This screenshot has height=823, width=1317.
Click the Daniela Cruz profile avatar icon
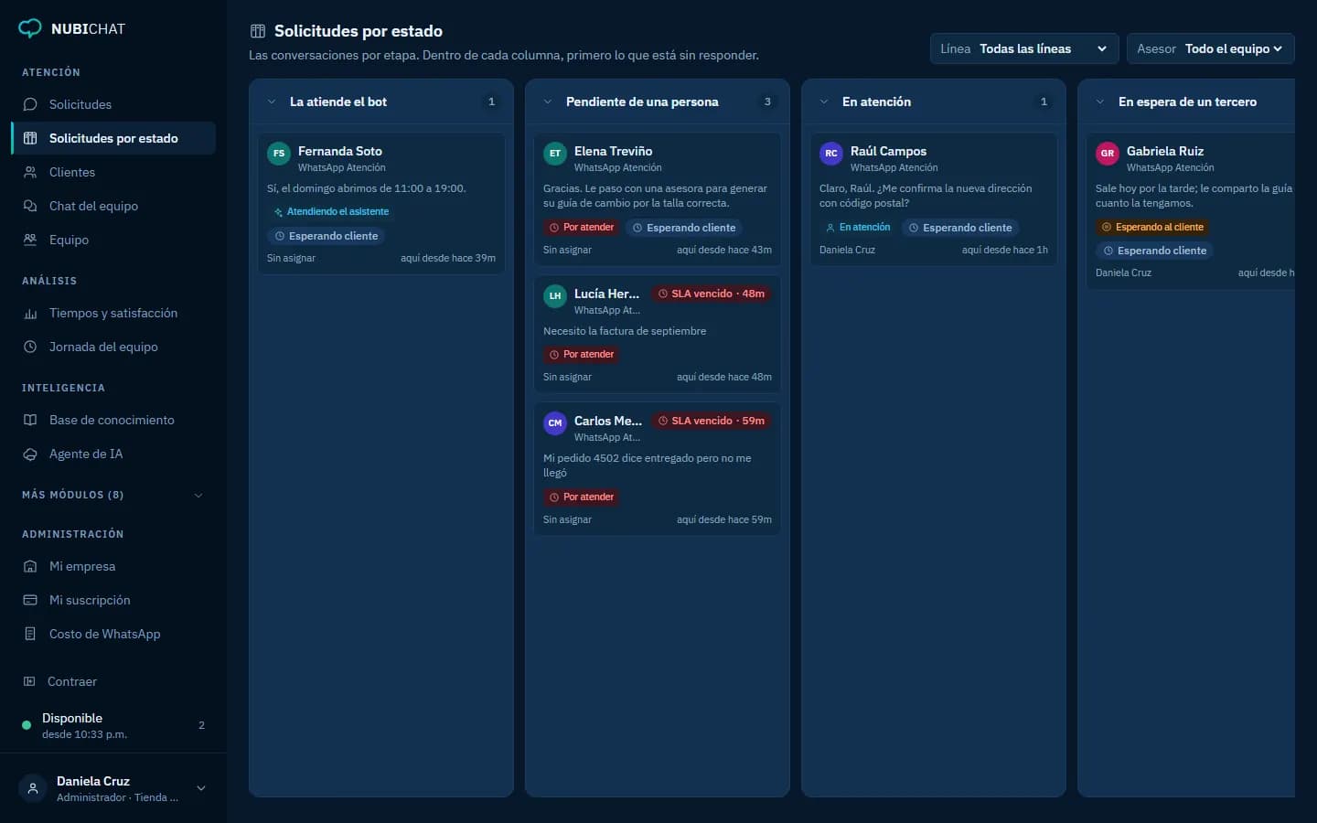(x=33, y=788)
